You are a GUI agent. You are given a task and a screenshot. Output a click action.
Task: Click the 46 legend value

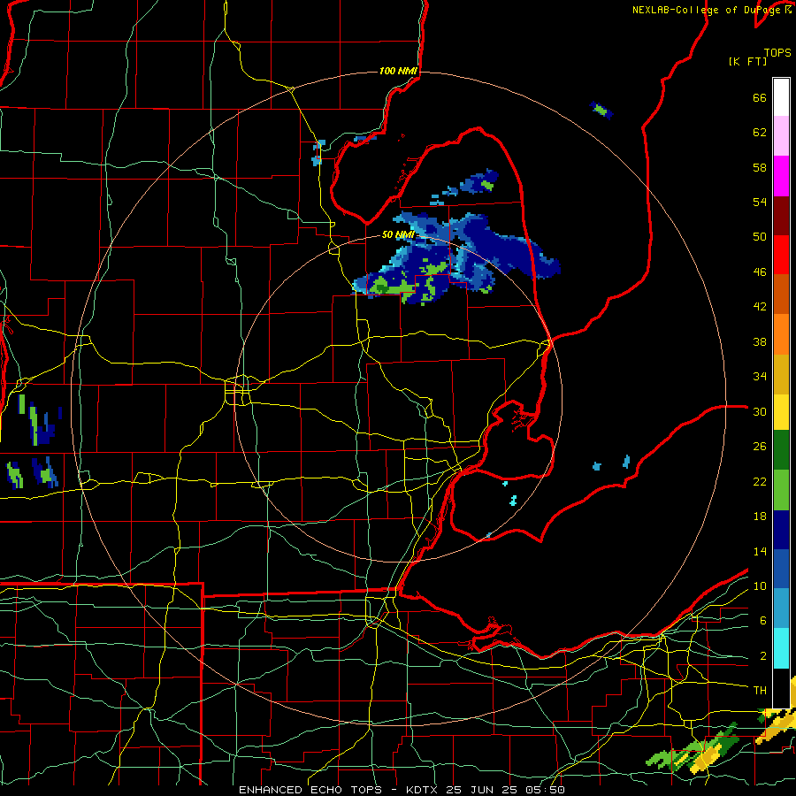pyautogui.click(x=760, y=272)
